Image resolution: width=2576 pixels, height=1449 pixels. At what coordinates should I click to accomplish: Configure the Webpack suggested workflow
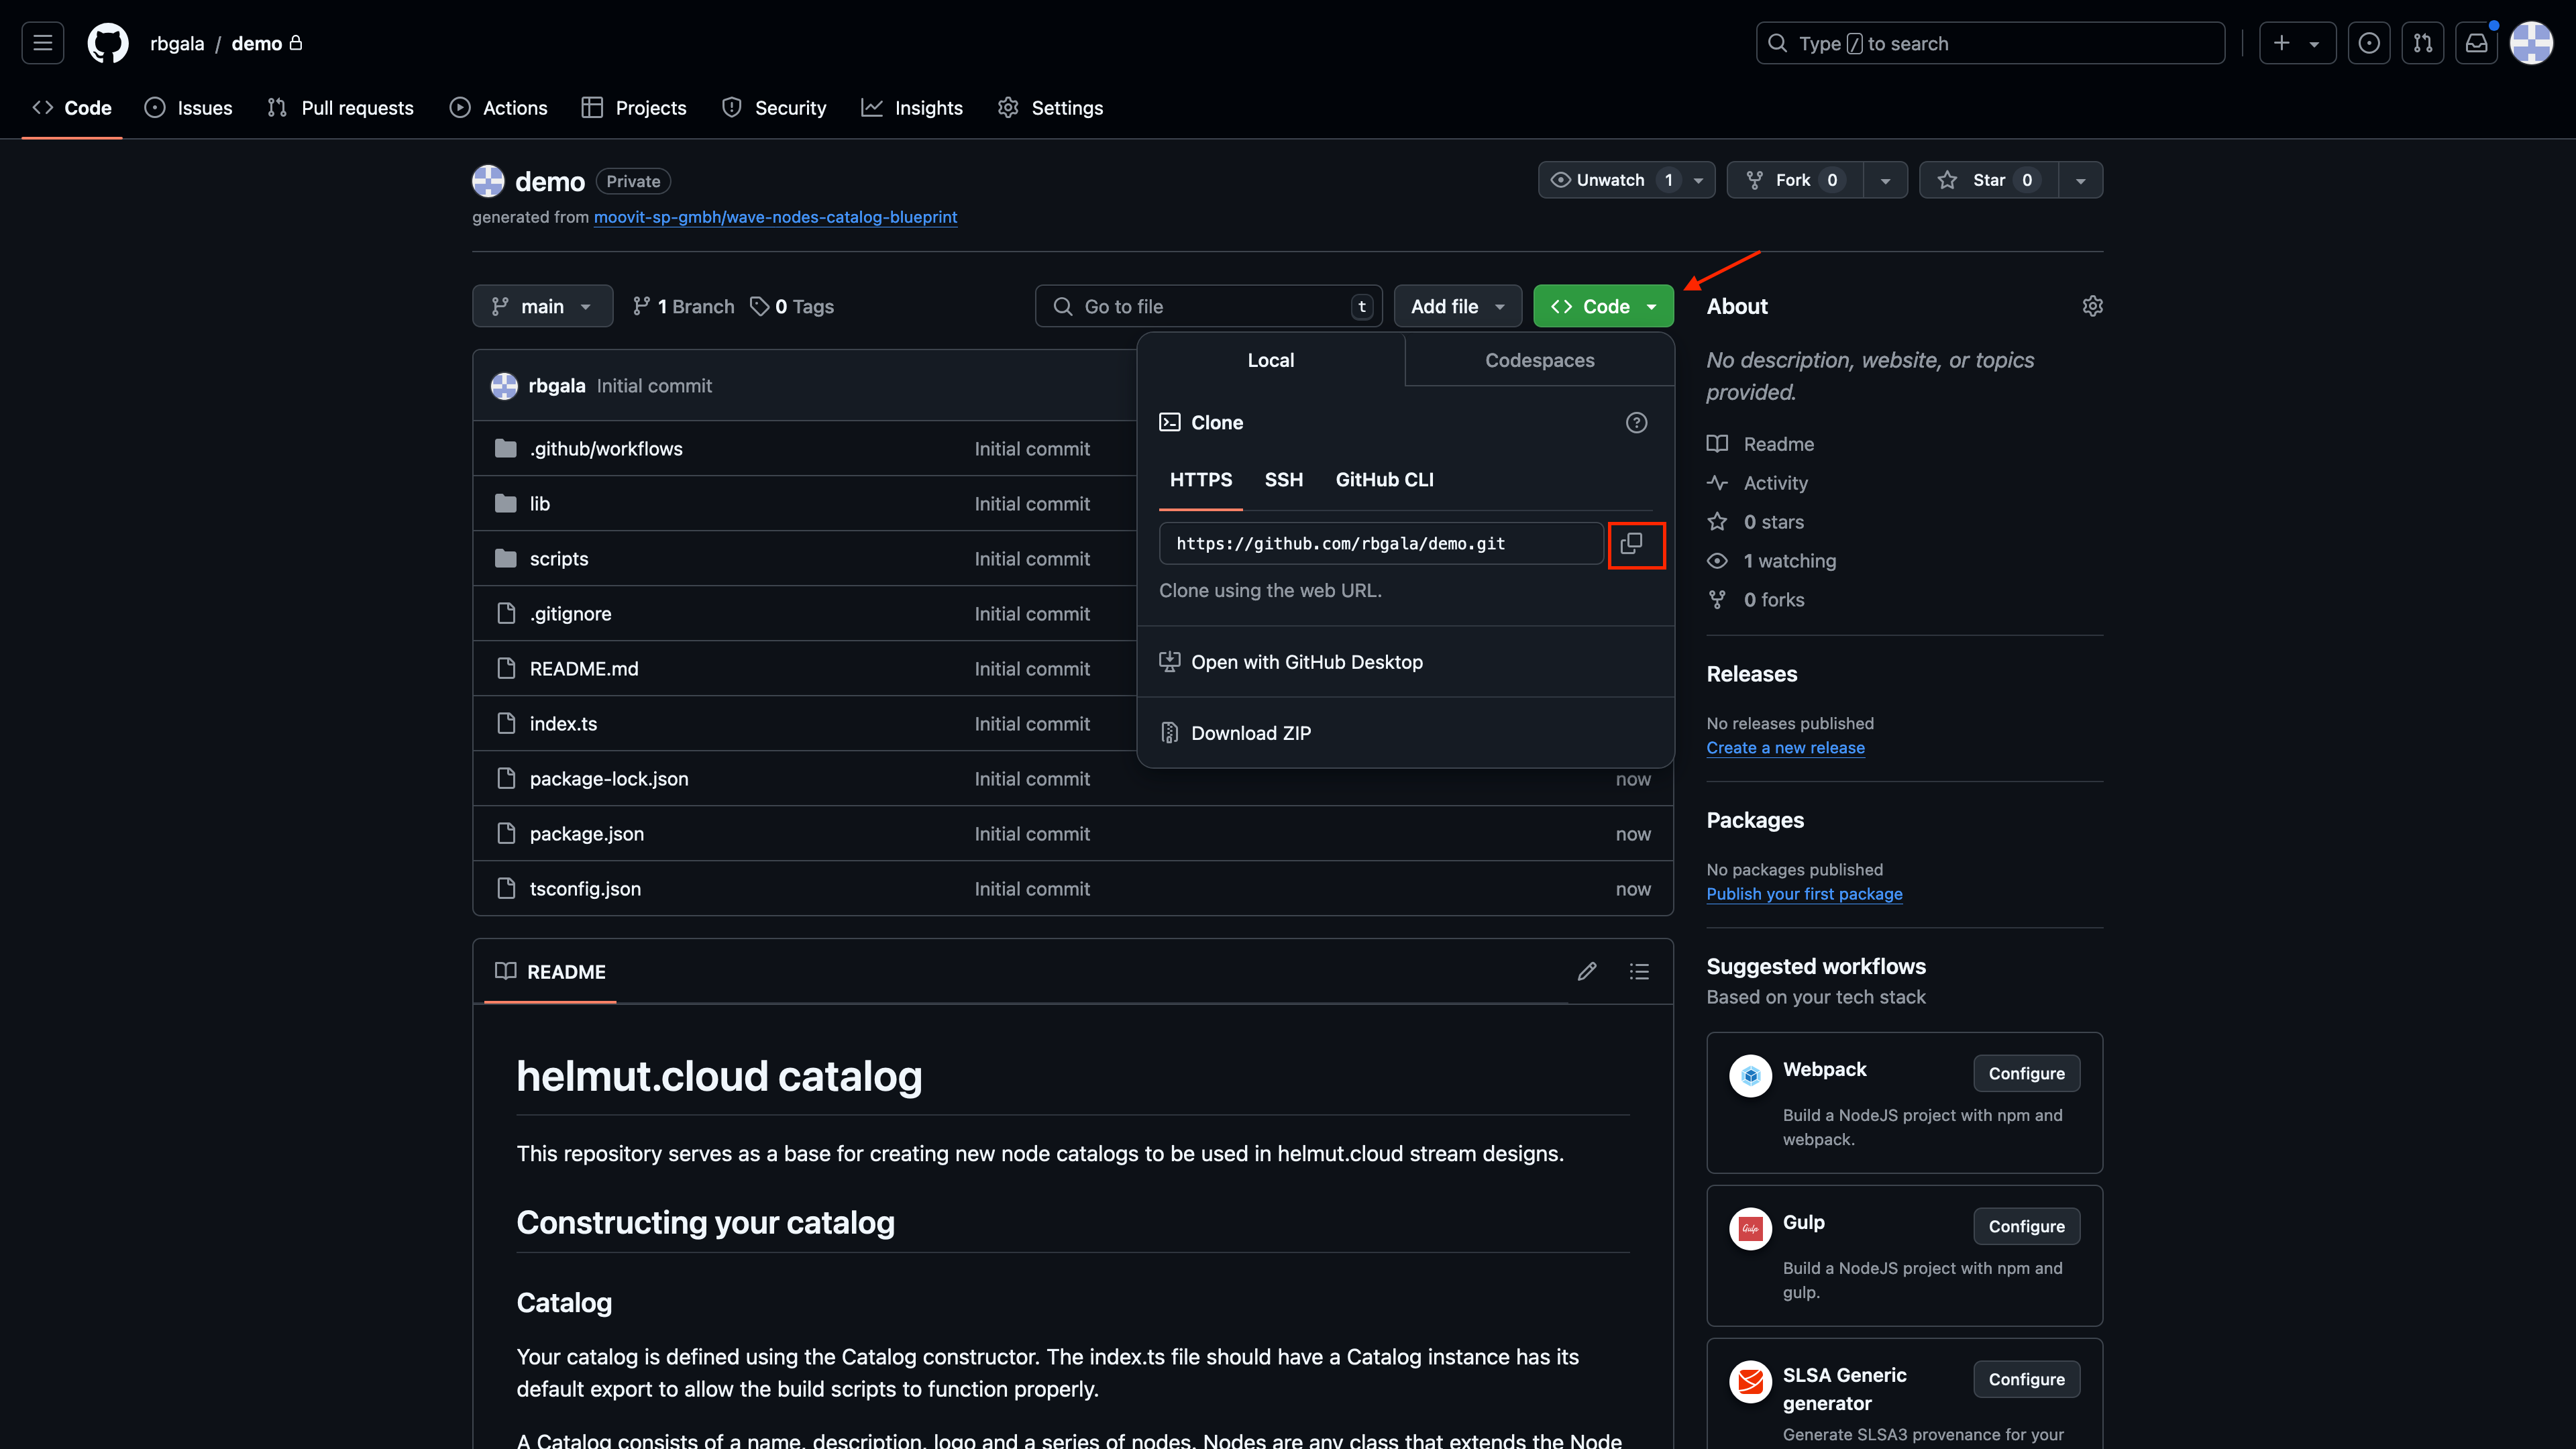pyautogui.click(x=2026, y=1073)
